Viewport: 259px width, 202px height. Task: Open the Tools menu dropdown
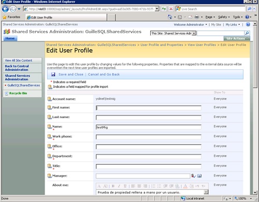238,17
